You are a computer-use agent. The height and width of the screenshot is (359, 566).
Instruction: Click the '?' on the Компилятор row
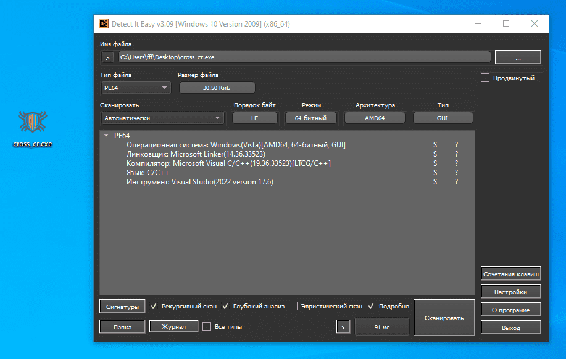[457, 163]
